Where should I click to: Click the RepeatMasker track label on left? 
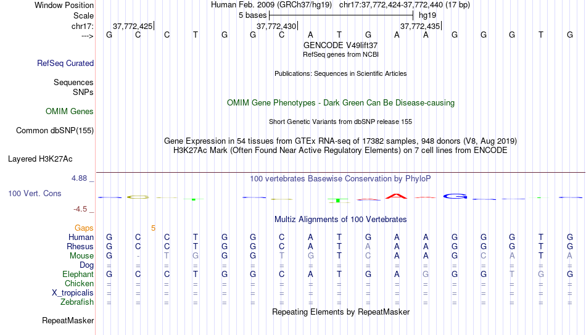coord(68,320)
